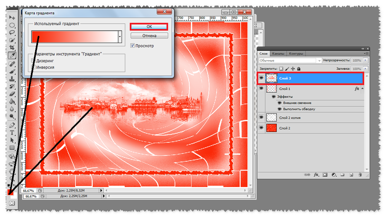Collapse the Layers panel to icons

[x=363, y=49]
